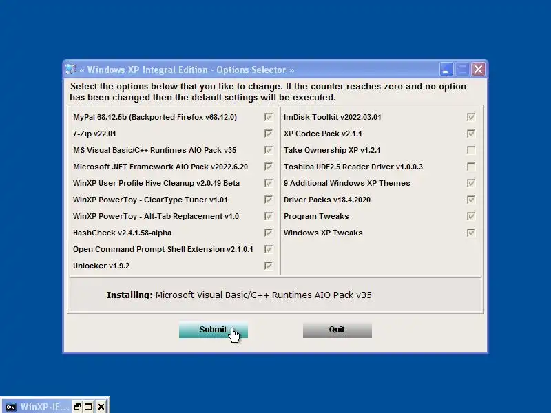Toggle MS Visual Basic/C++ Runtimes AIO Pack checkbox

(x=269, y=150)
